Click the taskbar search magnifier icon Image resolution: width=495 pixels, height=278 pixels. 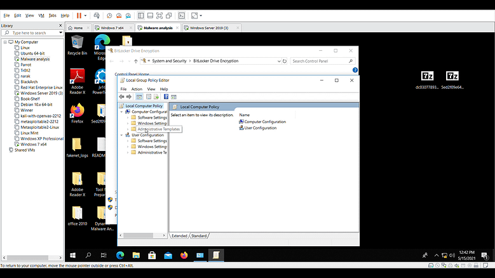[x=88, y=255]
